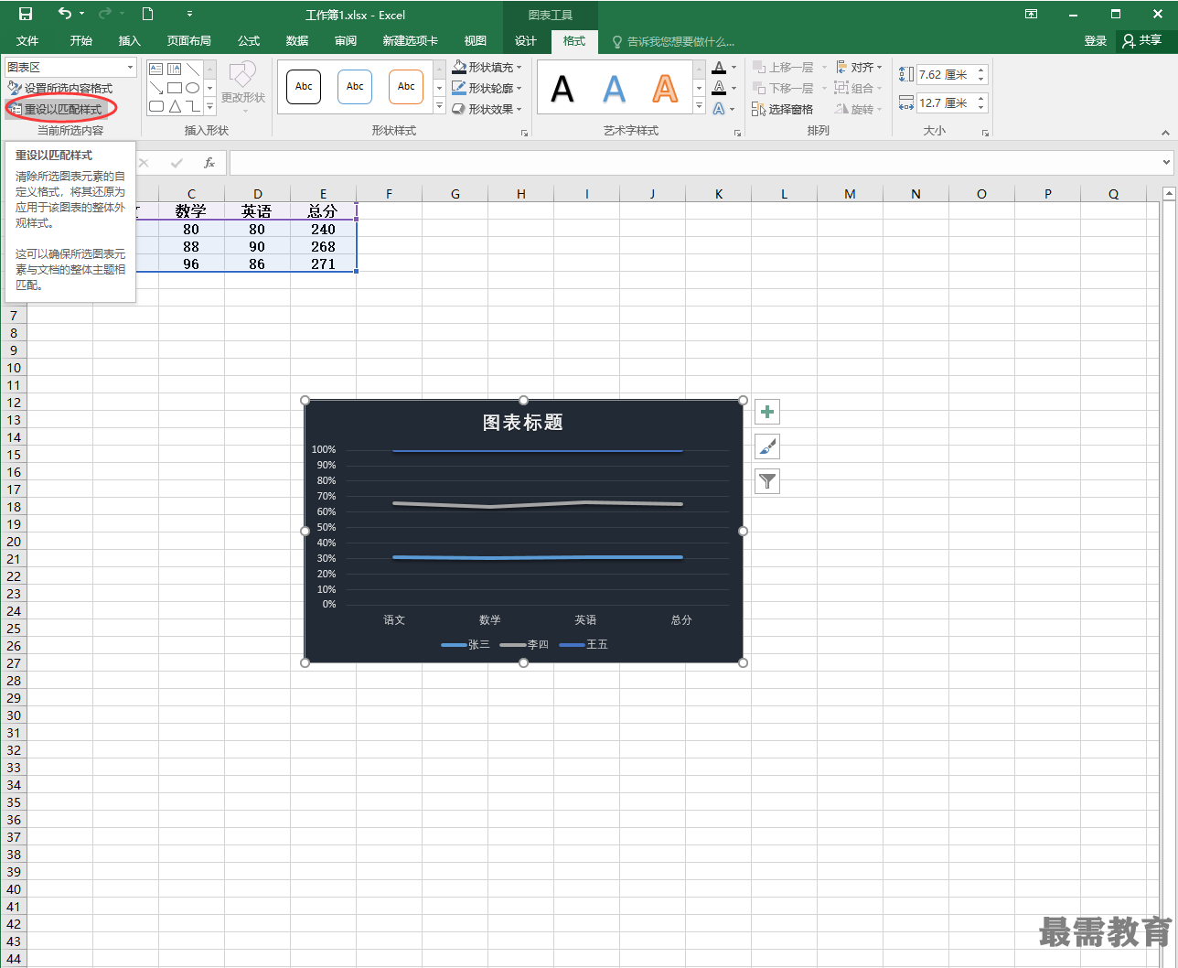The width and height of the screenshot is (1178, 968).
Task: Select the chart title 图表标题
Action: [523, 423]
